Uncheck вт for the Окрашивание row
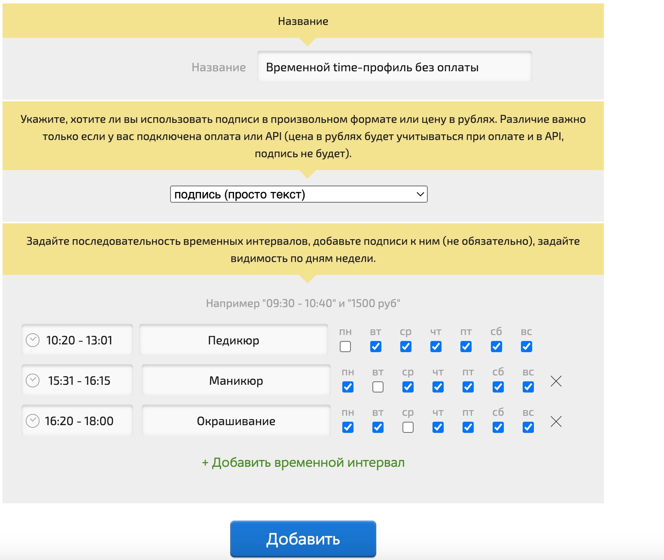Viewport: 664px width, 560px height. click(378, 427)
